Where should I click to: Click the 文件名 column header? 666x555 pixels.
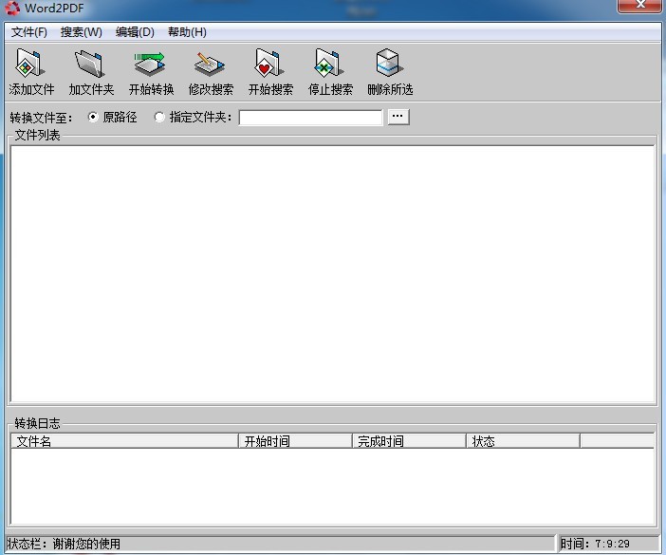pyautogui.click(x=124, y=441)
